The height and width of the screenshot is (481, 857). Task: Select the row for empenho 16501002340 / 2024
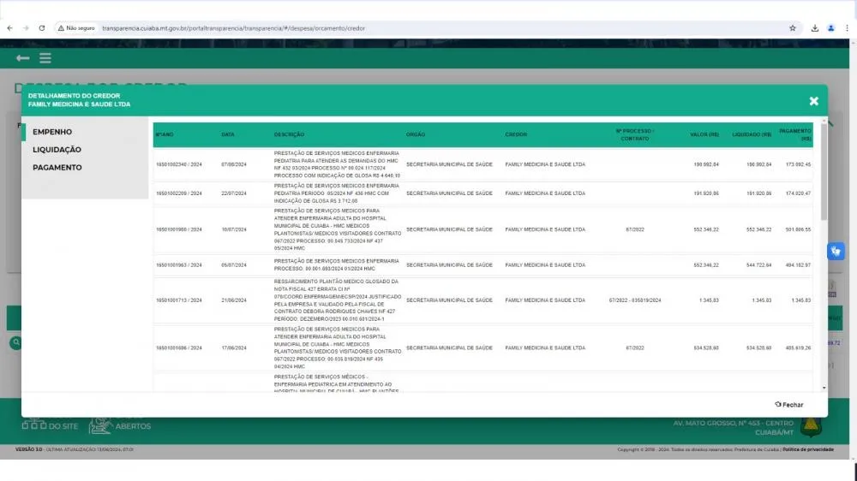178,164
